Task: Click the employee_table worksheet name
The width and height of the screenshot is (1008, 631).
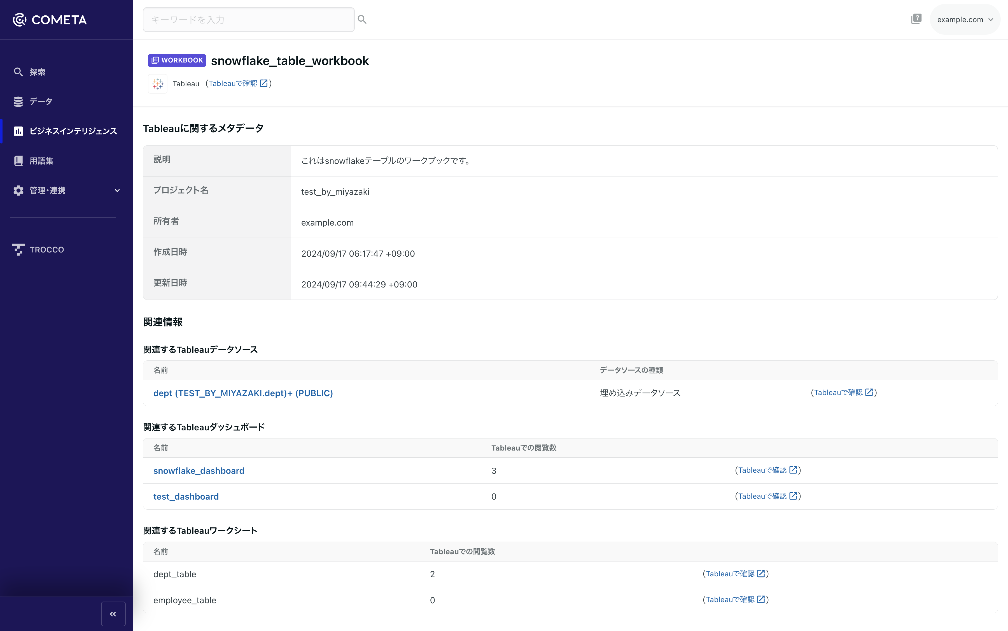Action: pos(185,600)
